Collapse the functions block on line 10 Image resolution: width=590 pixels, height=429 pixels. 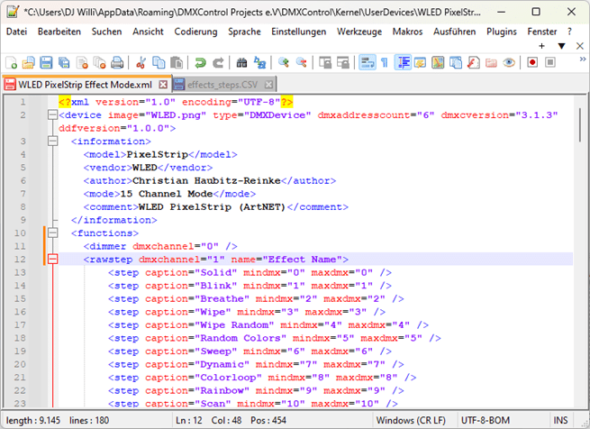[x=52, y=233]
